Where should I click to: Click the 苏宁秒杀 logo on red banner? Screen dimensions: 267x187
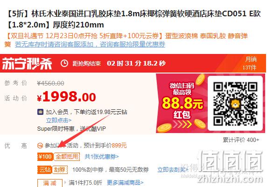[x=27, y=63]
